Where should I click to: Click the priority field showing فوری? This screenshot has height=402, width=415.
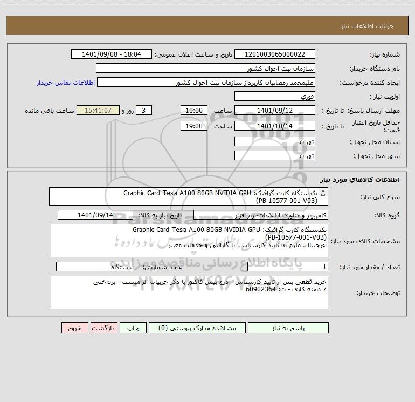pyautogui.click(x=275, y=96)
